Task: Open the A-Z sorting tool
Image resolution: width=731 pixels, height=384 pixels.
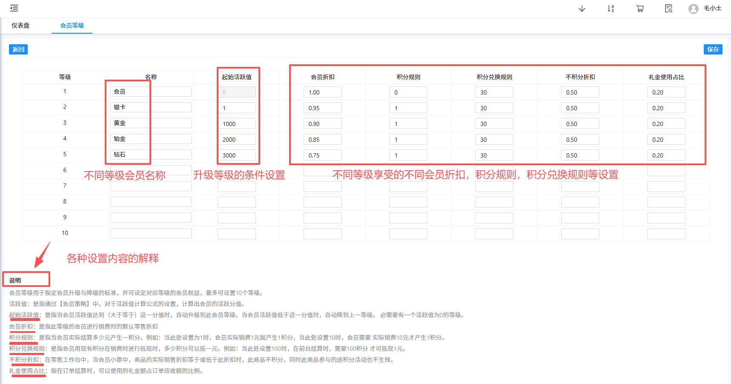Action: (x=611, y=8)
